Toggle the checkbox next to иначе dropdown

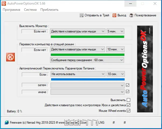[128, 91]
